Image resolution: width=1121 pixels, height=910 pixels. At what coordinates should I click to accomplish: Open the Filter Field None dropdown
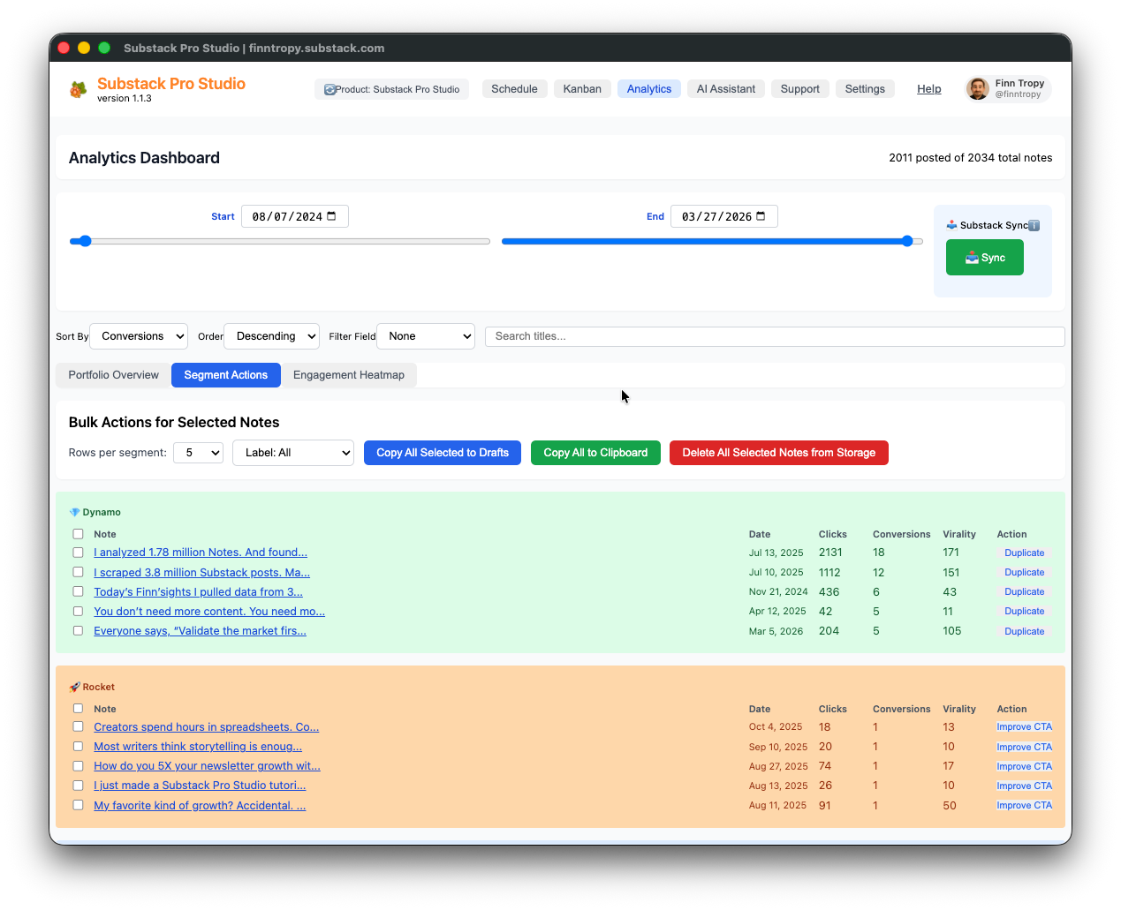[426, 336]
